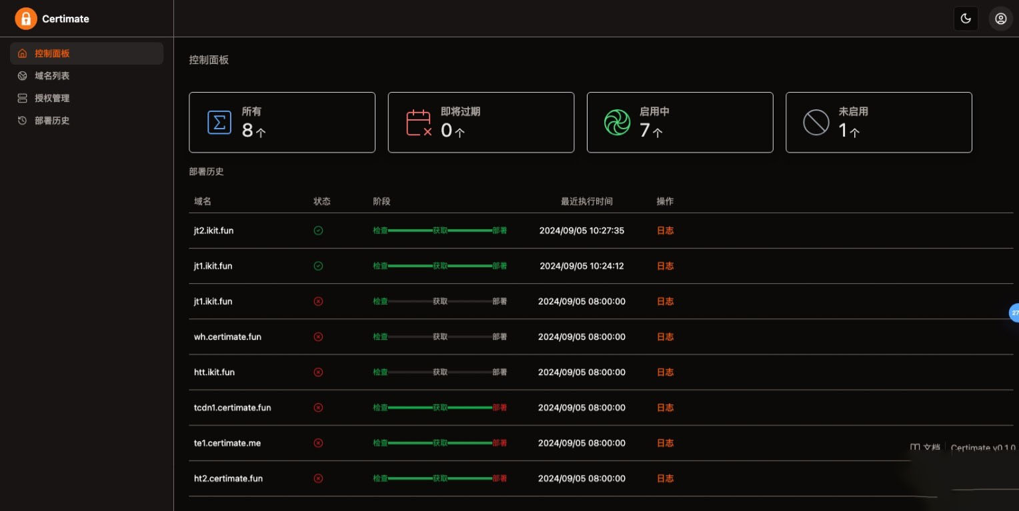Image resolution: width=1019 pixels, height=511 pixels.
Task: Click the sigma icon on 所有 card
Action: (219, 123)
